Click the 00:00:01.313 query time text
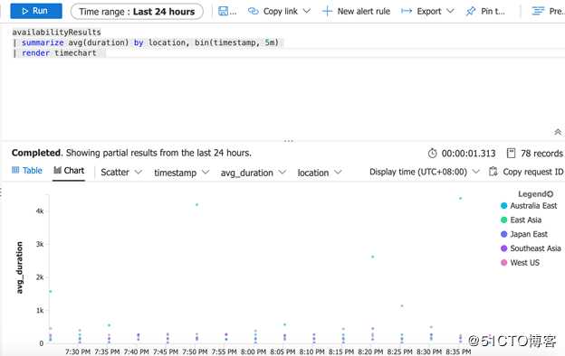 click(468, 154)
